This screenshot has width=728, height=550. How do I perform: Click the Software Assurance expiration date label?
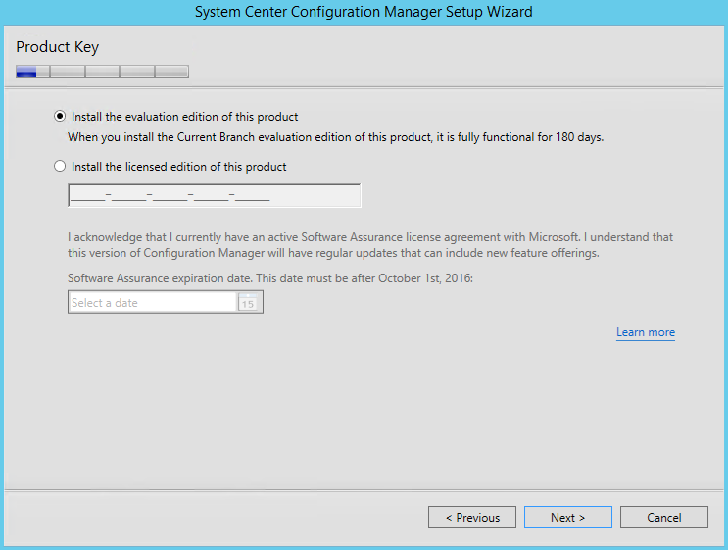click(x=269, y=278)
